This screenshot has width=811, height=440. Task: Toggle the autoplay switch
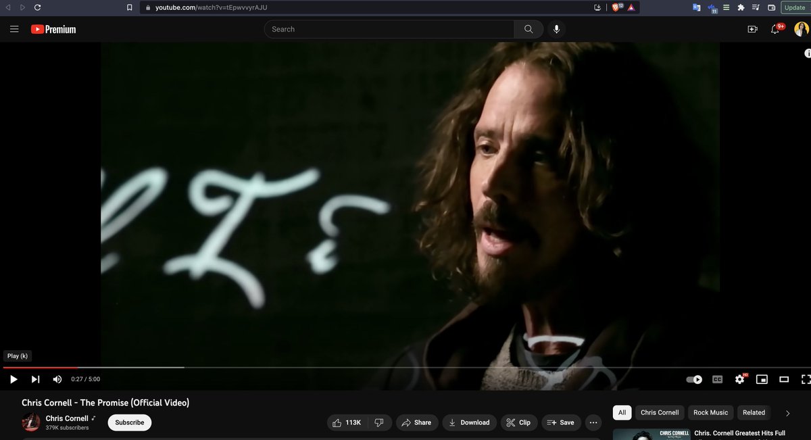694,379
